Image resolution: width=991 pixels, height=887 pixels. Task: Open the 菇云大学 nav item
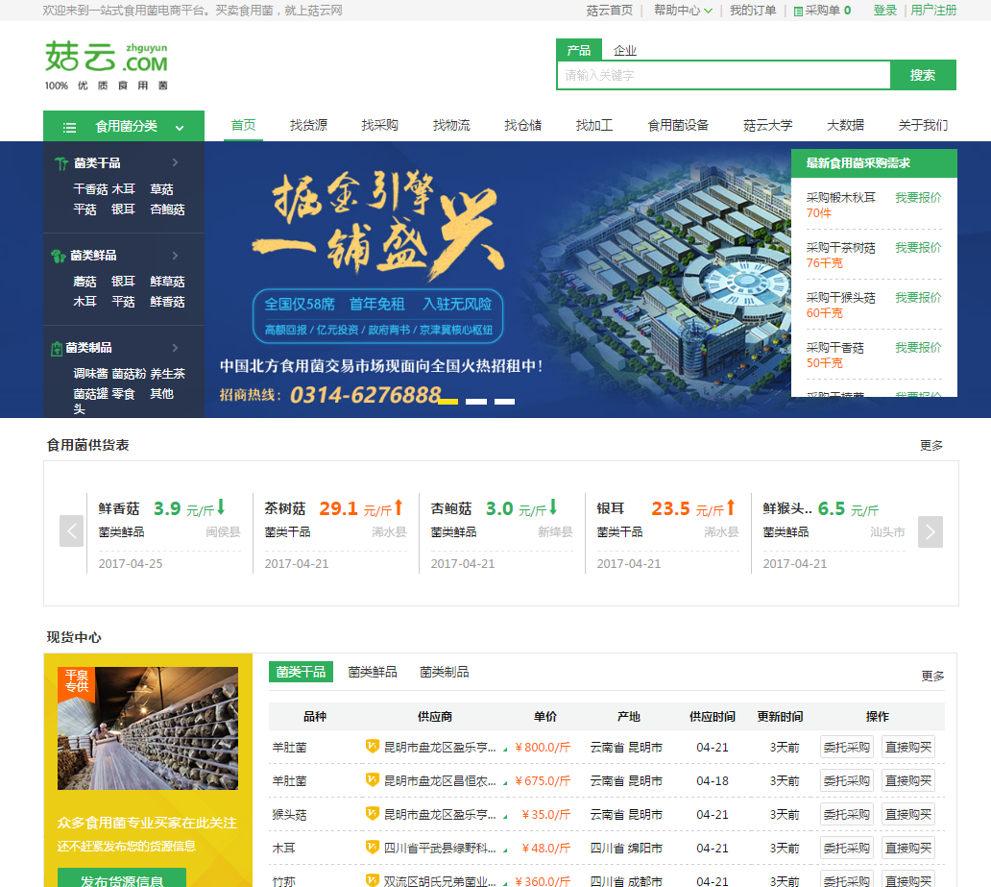(768, 125)
